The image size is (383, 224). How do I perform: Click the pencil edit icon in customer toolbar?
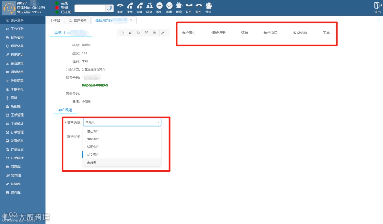coord(163,33)
